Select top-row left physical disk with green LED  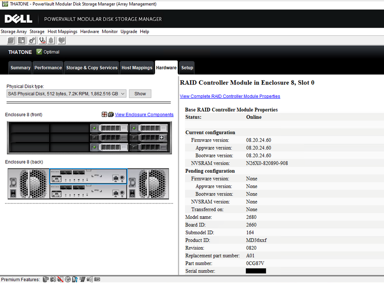pyautogui.click(x=109, y=128)
